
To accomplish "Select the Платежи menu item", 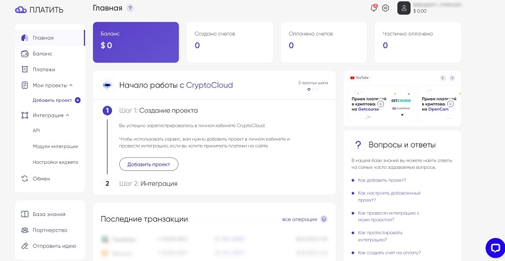I will coord(44,69).
